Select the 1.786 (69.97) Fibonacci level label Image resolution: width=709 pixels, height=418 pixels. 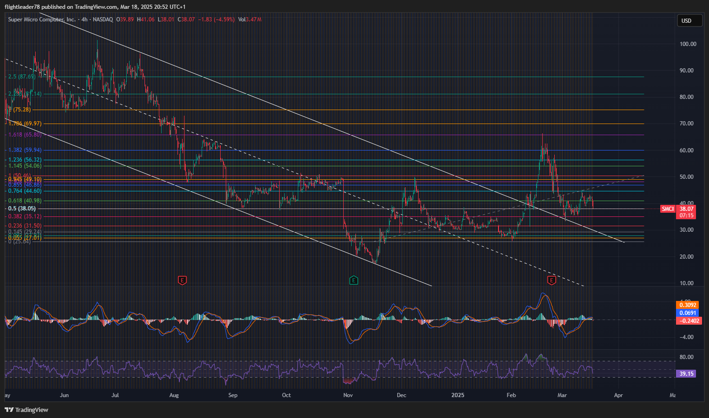click(25, 124)
